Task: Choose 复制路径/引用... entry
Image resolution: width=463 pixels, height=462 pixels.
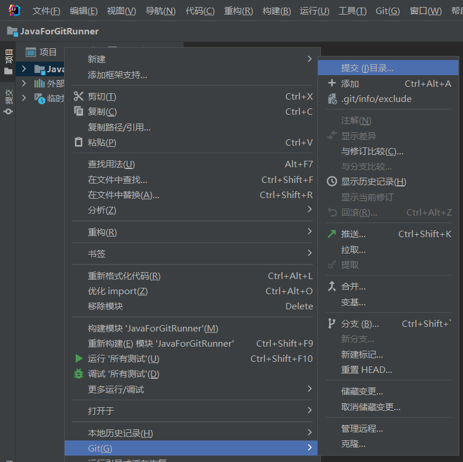Action: click(x=192, y=127)
